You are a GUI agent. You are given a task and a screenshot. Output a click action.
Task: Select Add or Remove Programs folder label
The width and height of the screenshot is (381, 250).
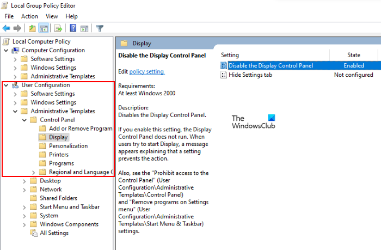(x=81, y=129)
